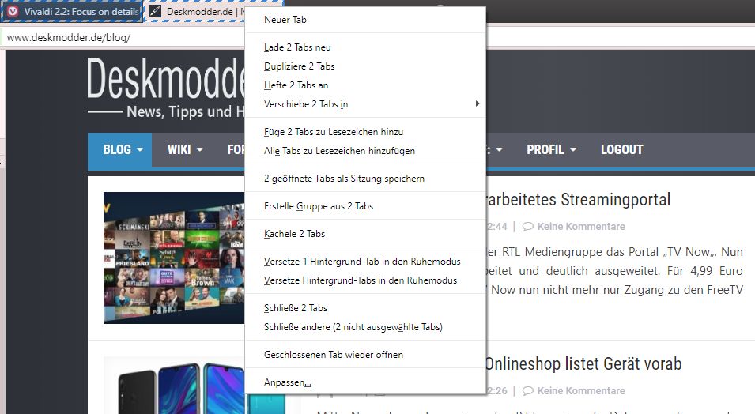Select Lade 2 Tabs neu
The image size is (755, 414).
tap(365, 47)
